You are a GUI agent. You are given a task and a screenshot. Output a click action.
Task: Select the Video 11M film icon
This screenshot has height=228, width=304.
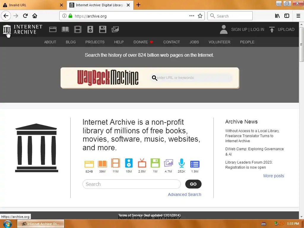tap(115, 163)
